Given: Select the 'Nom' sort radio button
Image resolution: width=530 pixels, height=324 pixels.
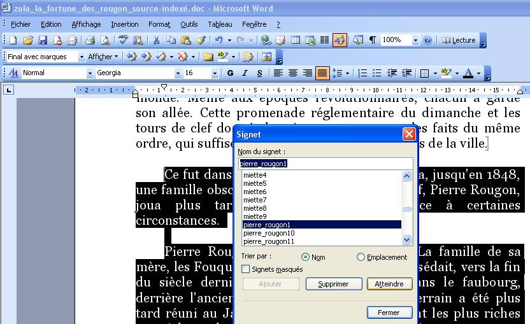Looking at the screenshot, I should [x=305, y=257].
